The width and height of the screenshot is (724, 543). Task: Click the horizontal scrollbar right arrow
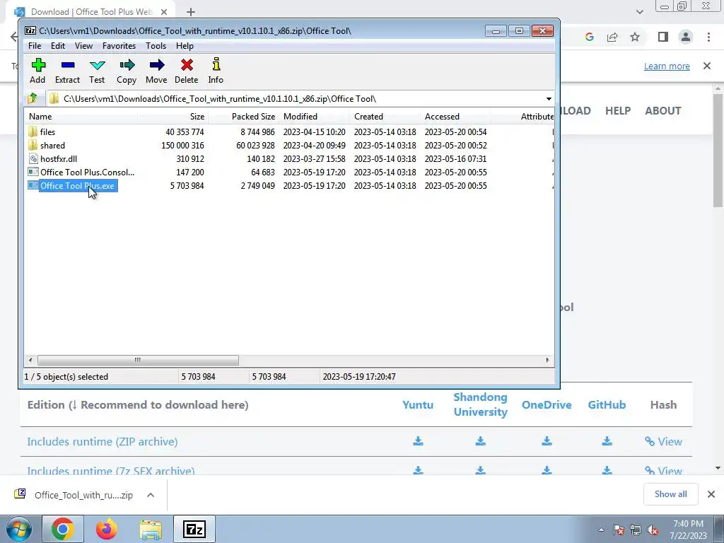click(548, 360)
